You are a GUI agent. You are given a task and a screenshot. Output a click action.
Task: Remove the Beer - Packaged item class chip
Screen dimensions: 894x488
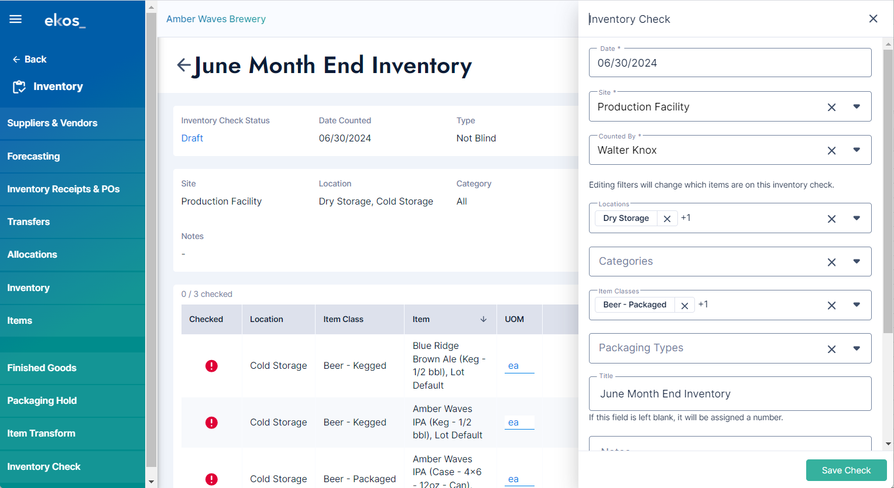click(x=684, y=305)
